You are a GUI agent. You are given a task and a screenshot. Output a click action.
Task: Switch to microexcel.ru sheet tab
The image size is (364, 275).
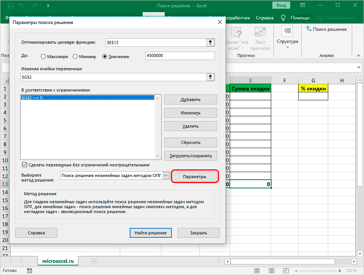tap(58, 261)
